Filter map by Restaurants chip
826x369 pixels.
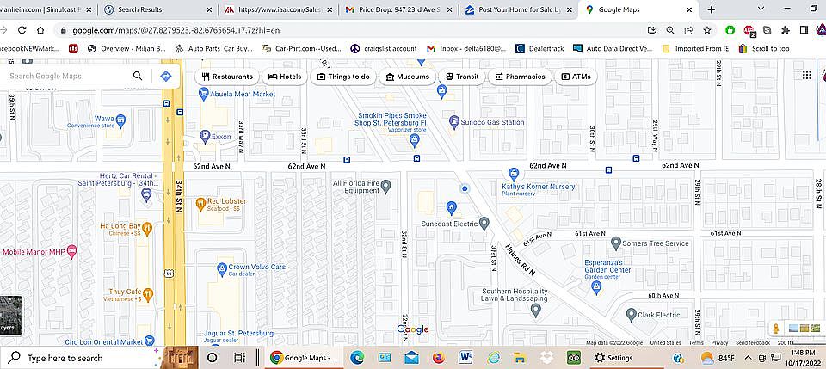(227, 77)
